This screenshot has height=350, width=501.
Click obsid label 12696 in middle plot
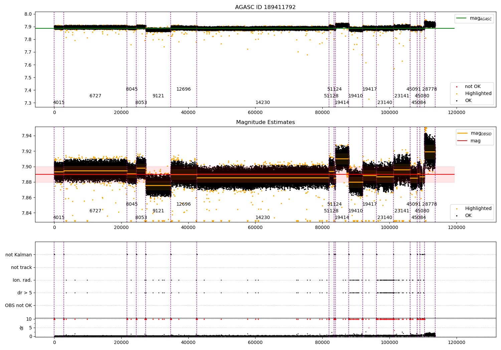coord(184,204)
